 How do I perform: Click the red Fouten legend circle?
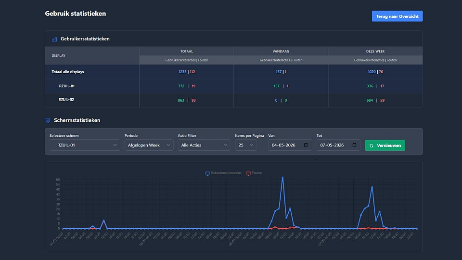248,173
